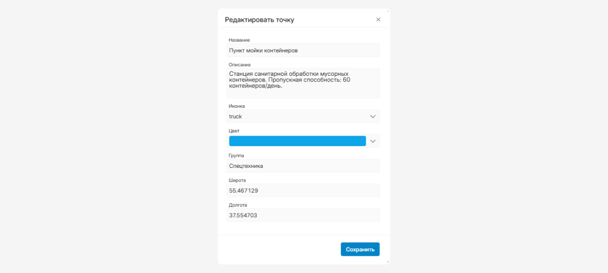608x273 pixels.
Task: Expand the chevron arrow in the Иконка selector
Action: pos(373,116)
